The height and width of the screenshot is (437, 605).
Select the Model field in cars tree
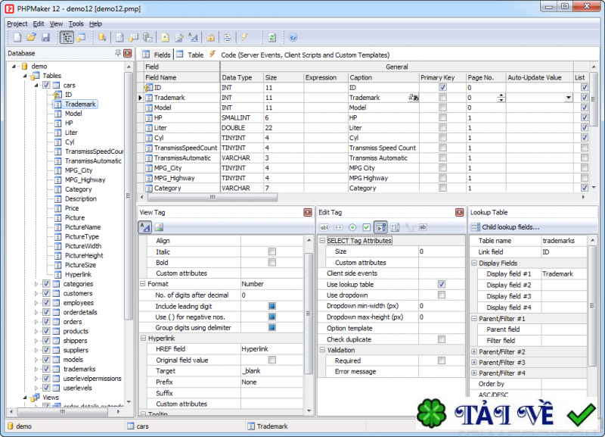pos(73,114)
